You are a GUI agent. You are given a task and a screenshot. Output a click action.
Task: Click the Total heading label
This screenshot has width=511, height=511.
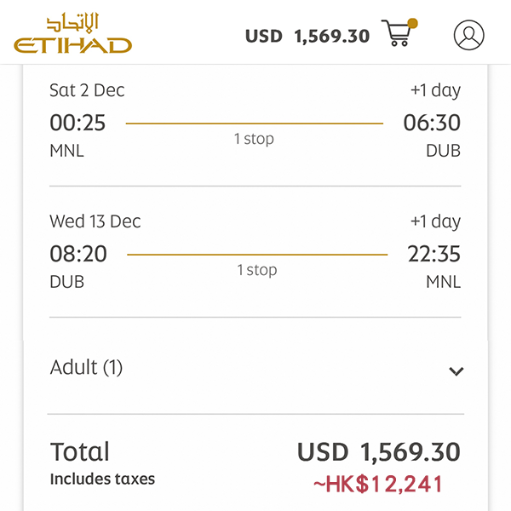[x=80, y=451]
